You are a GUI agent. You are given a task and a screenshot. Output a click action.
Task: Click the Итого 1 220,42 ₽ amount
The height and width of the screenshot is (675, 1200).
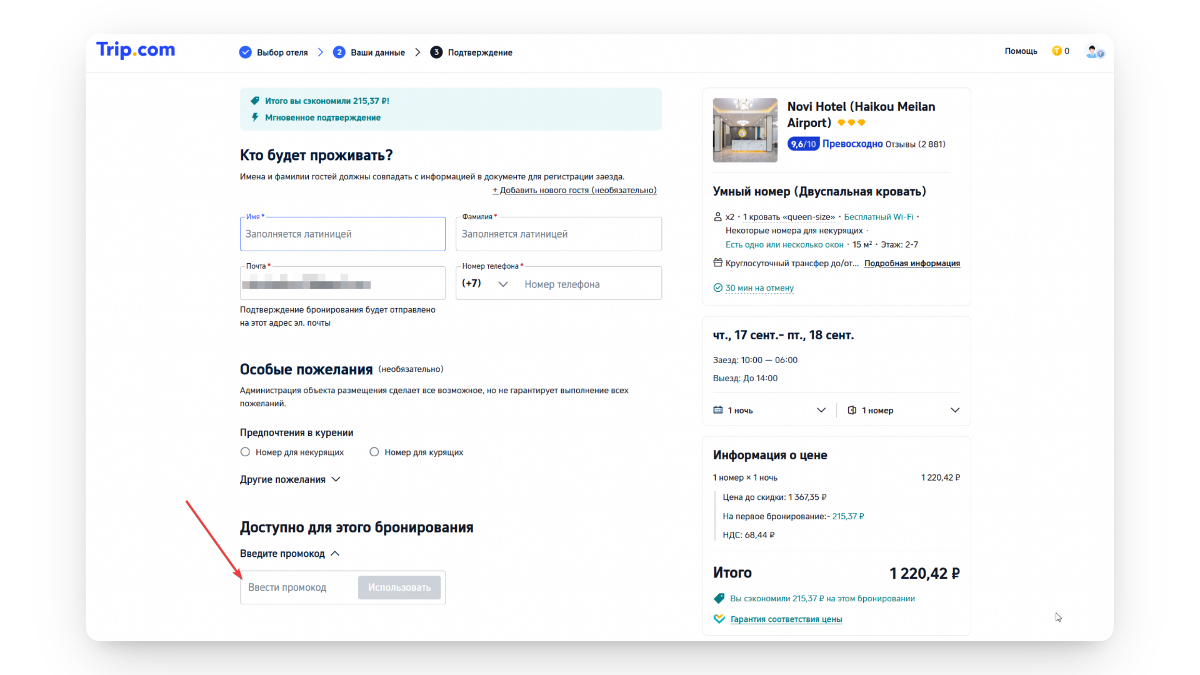pos(924,573)
